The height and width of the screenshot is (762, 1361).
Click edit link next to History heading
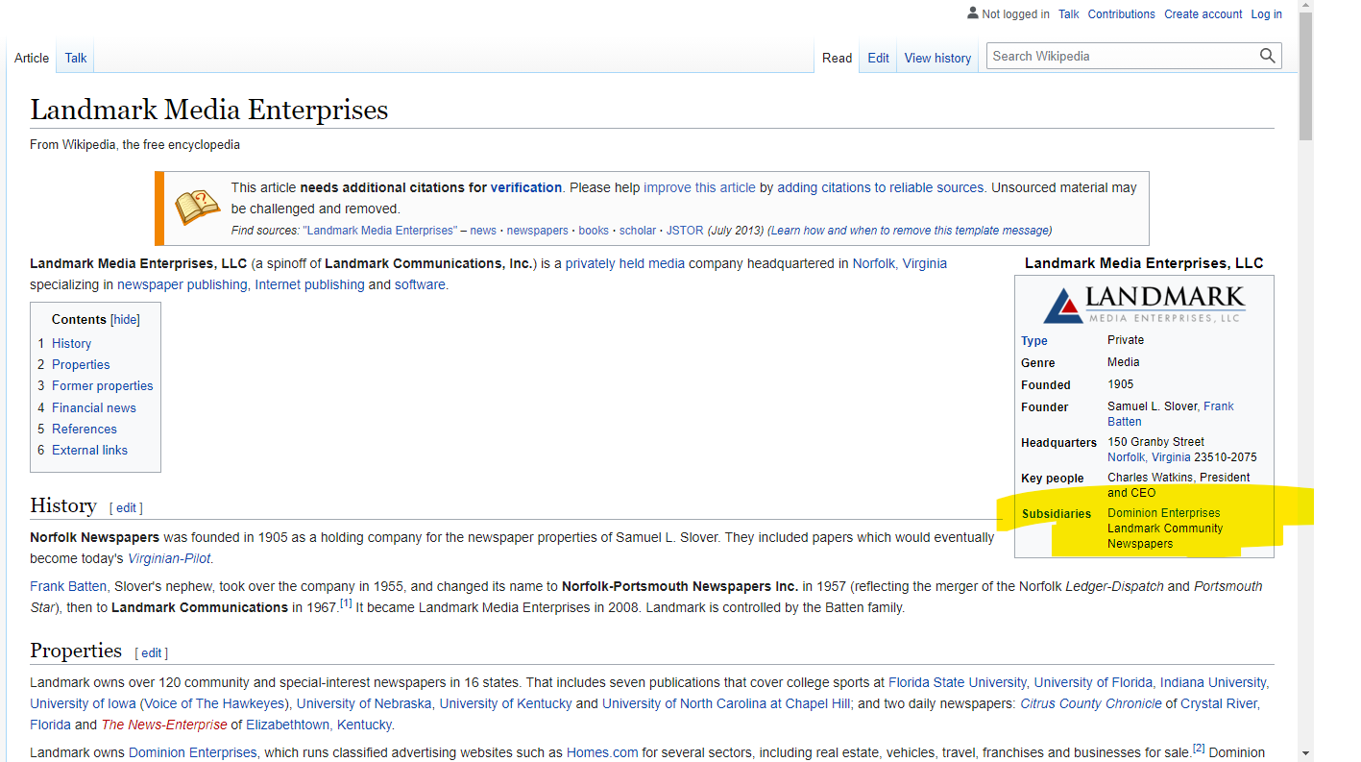pyautogui.click(x=126, y=508)
